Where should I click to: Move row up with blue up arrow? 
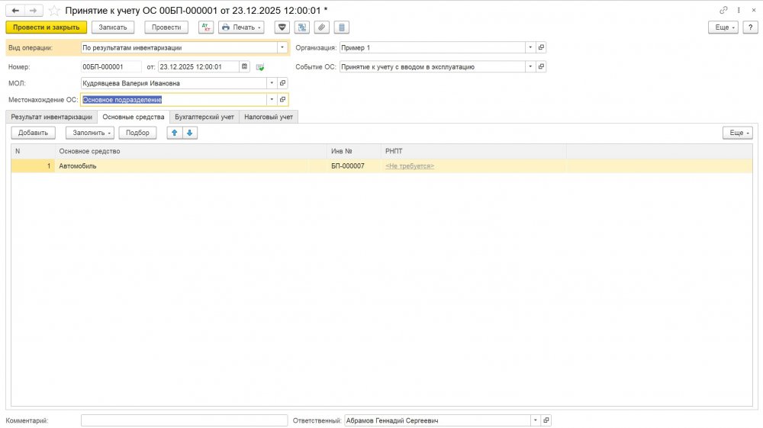point(174,133)
